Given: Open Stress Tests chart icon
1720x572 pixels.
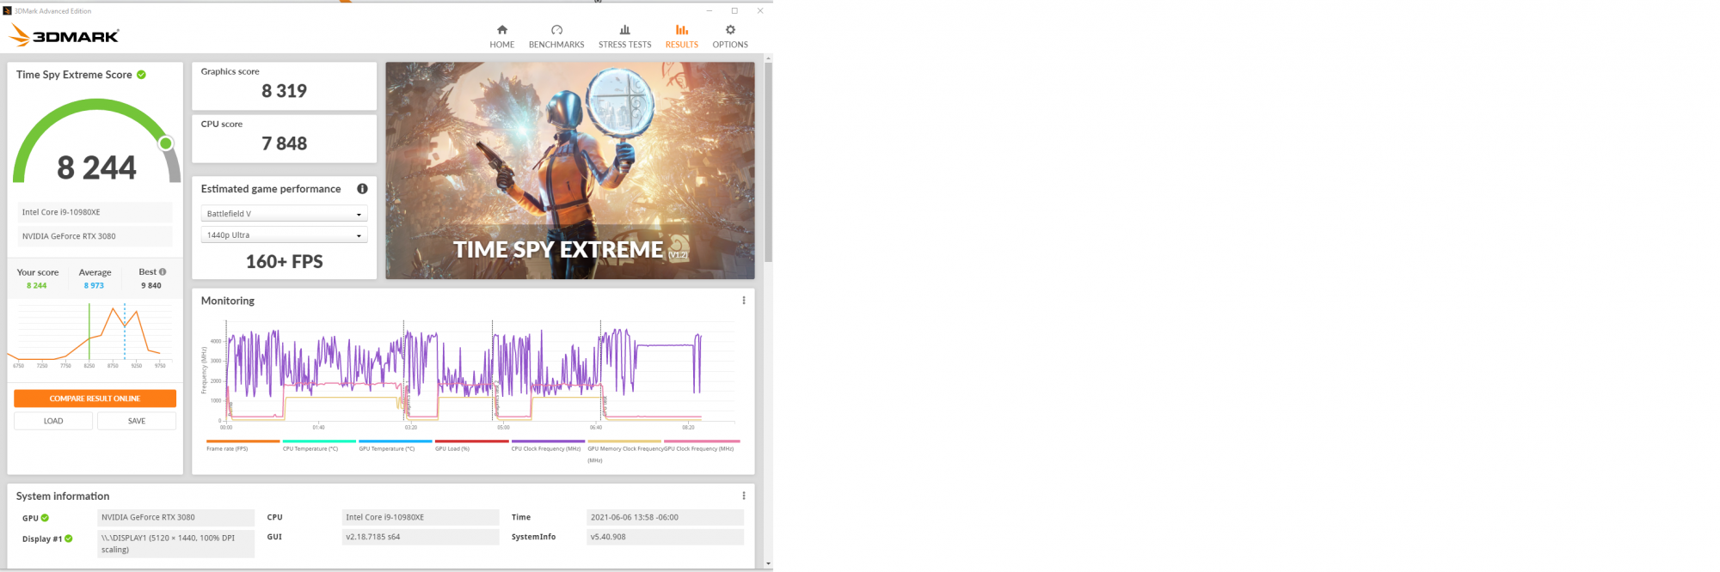Looking at the screenshot, I should (624, 30).
